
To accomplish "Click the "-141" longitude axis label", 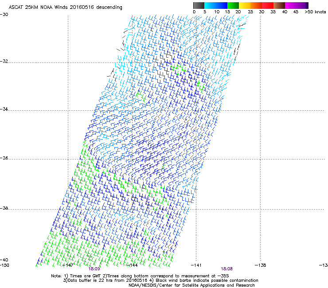I will 196,265.
